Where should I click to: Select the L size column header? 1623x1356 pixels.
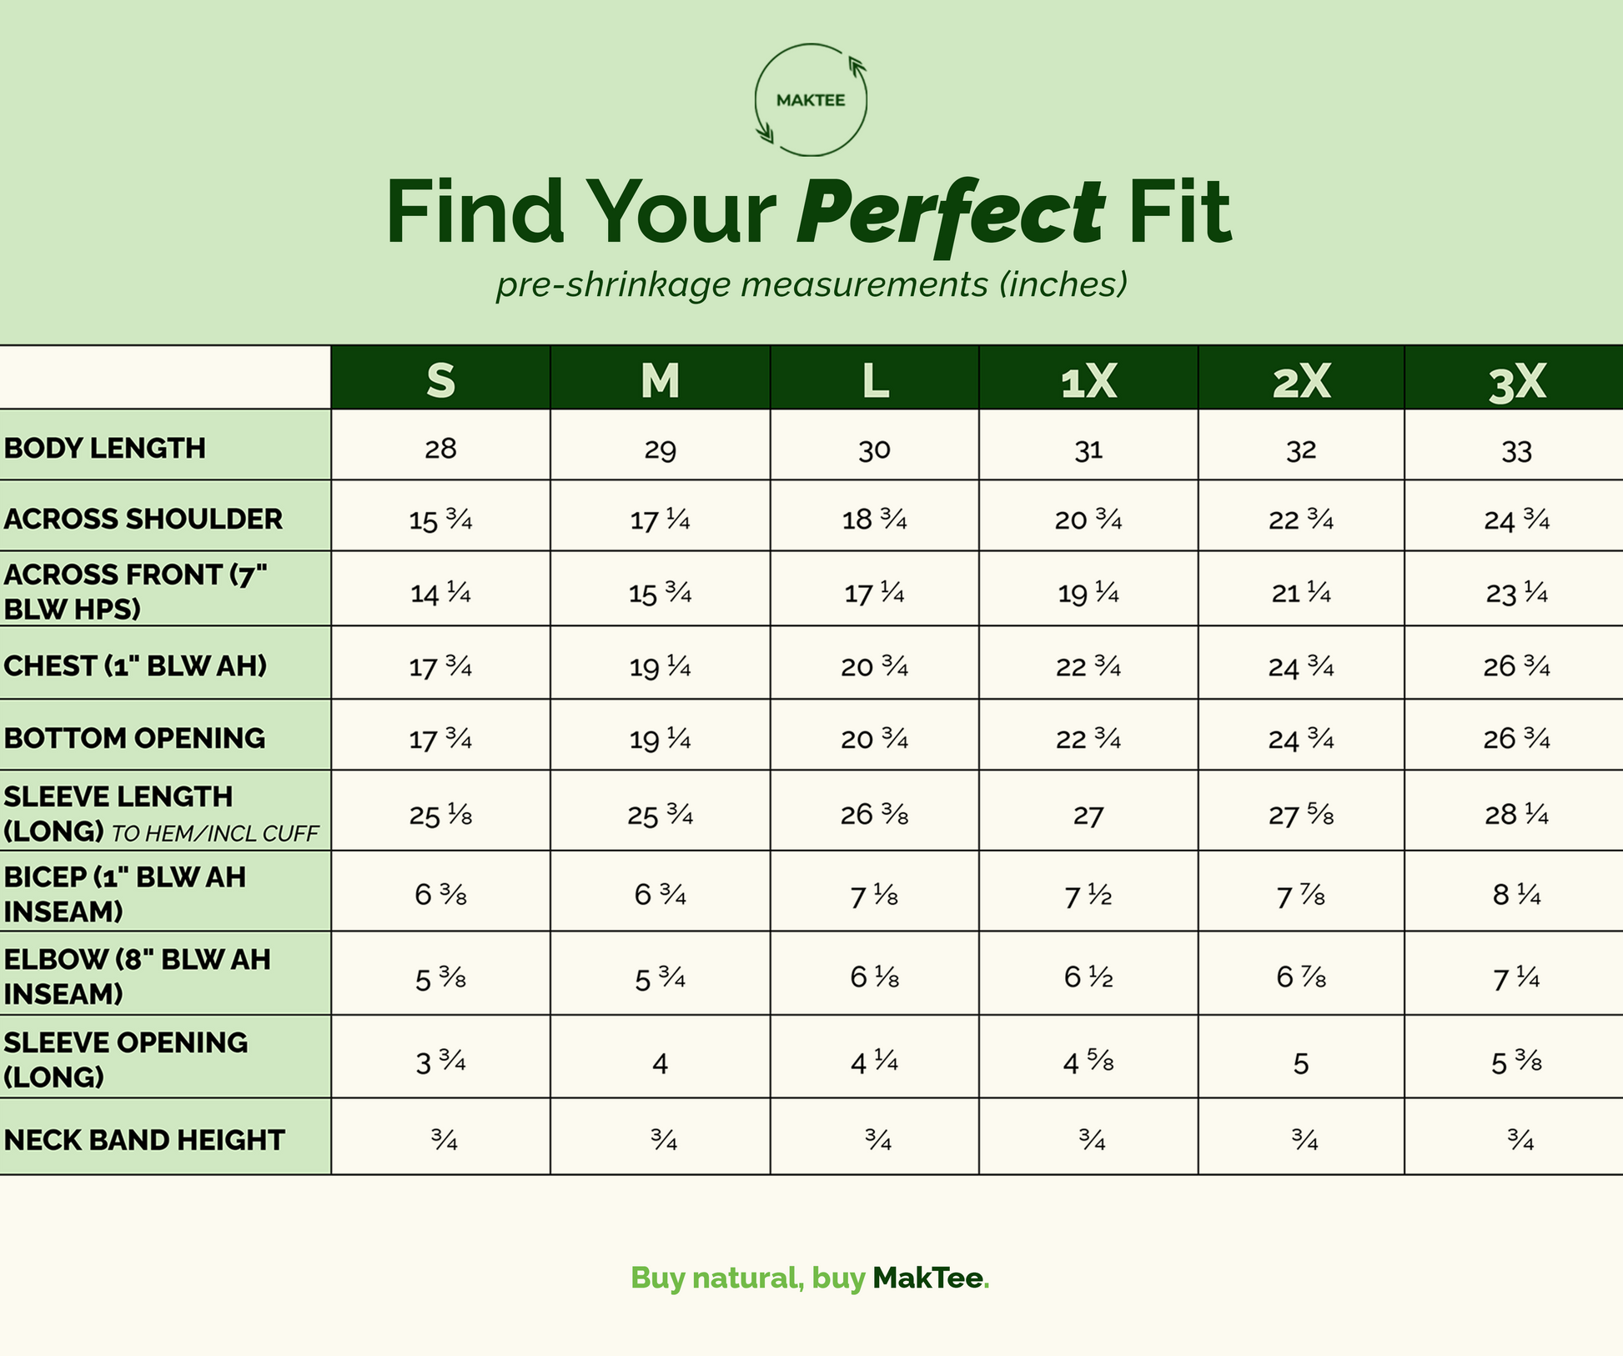tap(874, 379)
